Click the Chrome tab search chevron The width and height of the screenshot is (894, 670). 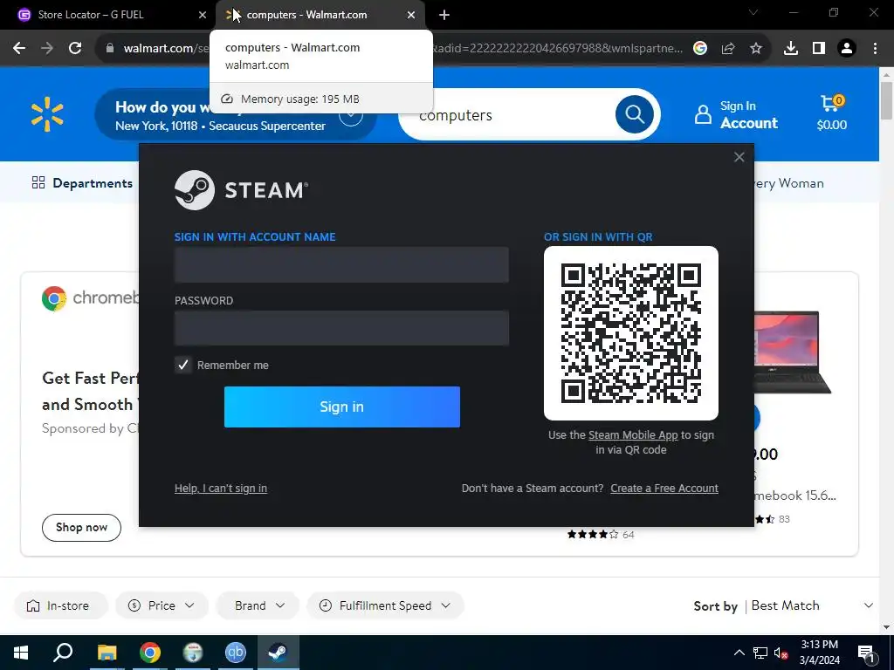click(x=753, y=12)
